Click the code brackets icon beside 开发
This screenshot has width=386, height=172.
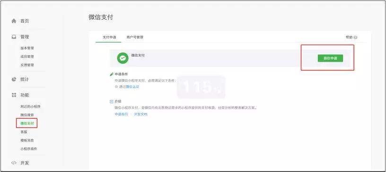tap(14, 163)
